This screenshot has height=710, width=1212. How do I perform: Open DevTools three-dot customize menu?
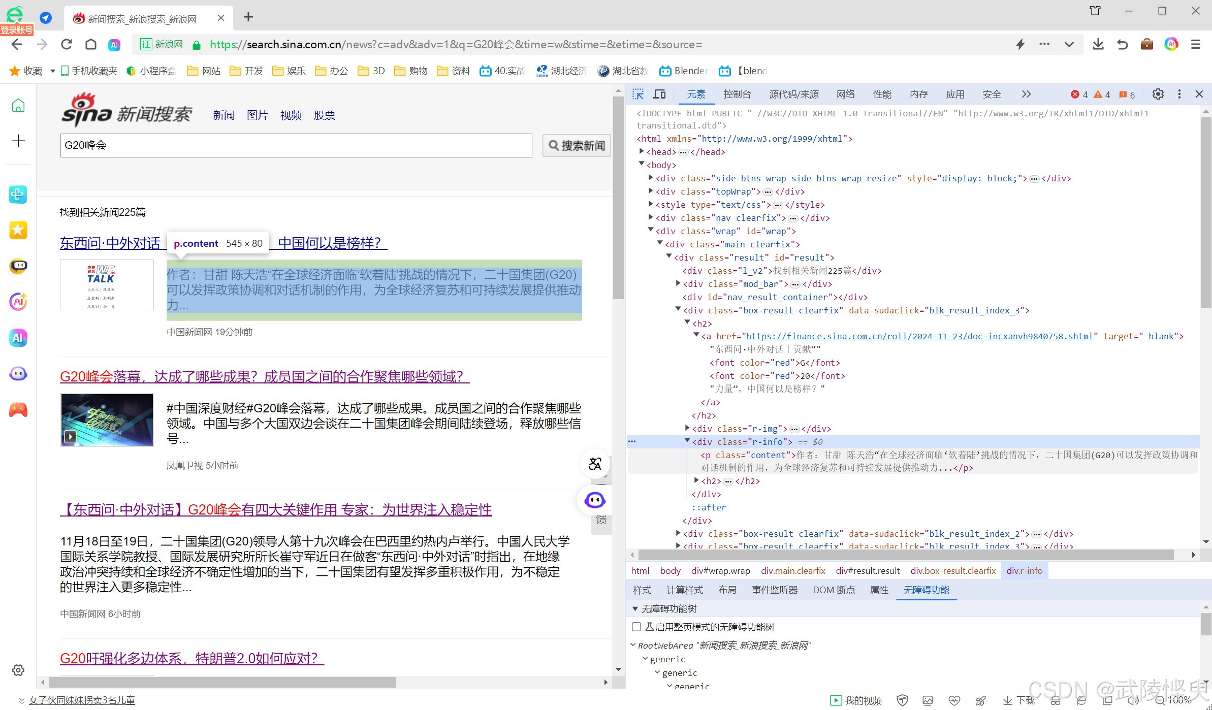[x=1179, y=94]
